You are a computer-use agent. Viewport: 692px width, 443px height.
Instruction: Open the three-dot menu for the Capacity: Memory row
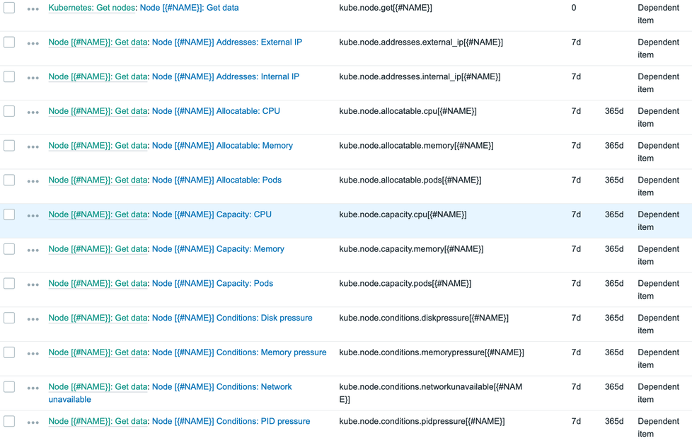33,251
